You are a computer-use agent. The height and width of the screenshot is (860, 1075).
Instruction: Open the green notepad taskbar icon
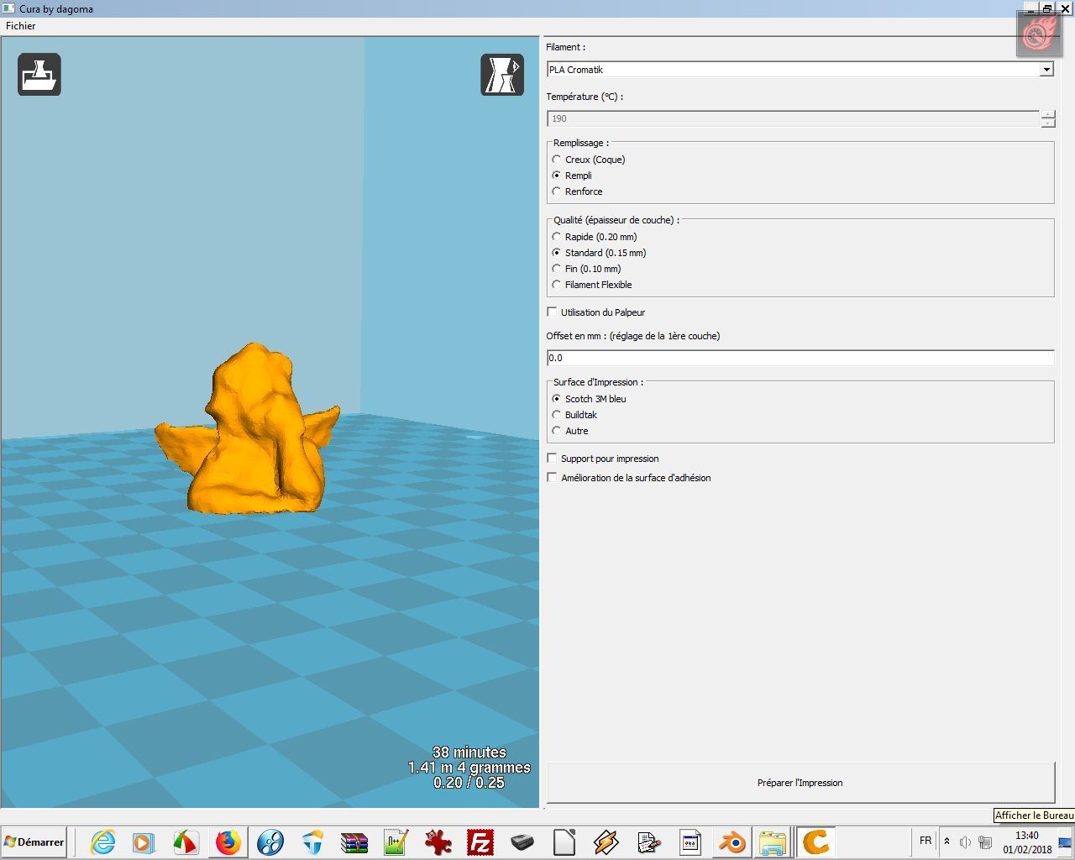click(396, 842)
